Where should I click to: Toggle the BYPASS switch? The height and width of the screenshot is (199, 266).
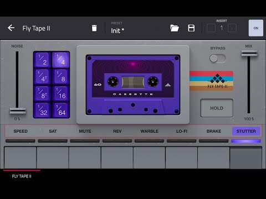click(218, 59)
